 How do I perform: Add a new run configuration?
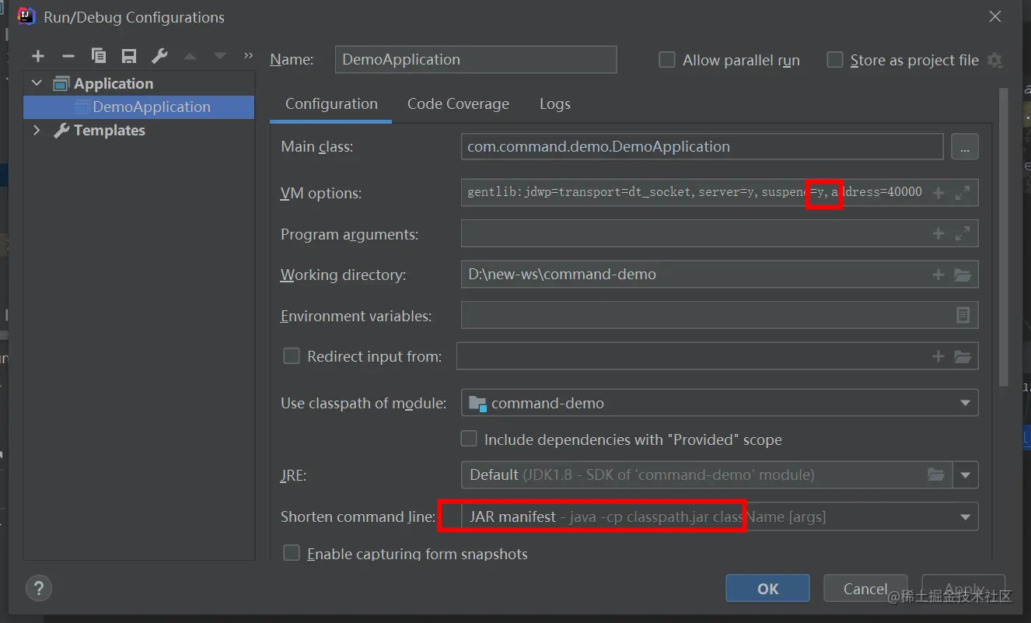(38, 56)
